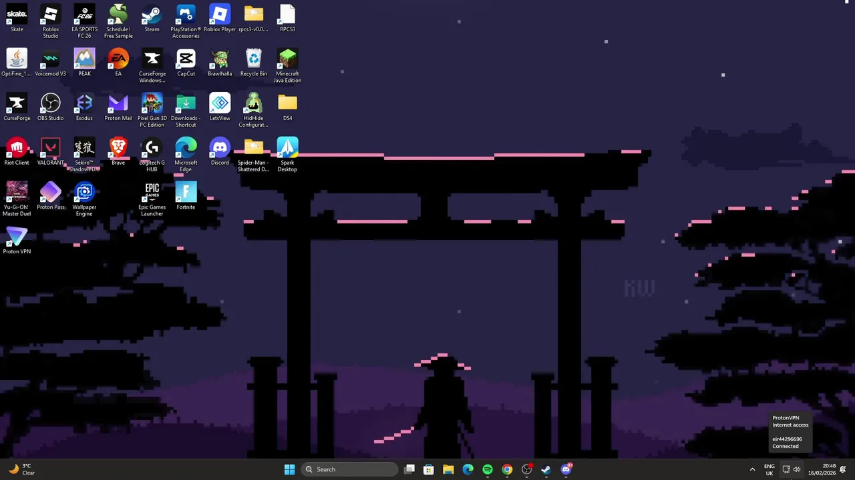
Task: Select the Epic Games Launcher icon
Action: (152, 199)
